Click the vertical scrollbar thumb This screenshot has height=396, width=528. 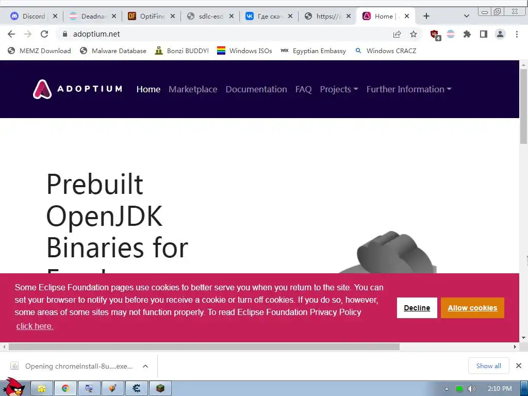click(x=524, y=106)
